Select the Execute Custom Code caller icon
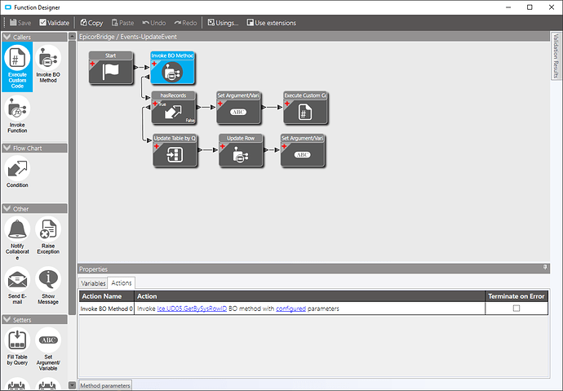 17,67
